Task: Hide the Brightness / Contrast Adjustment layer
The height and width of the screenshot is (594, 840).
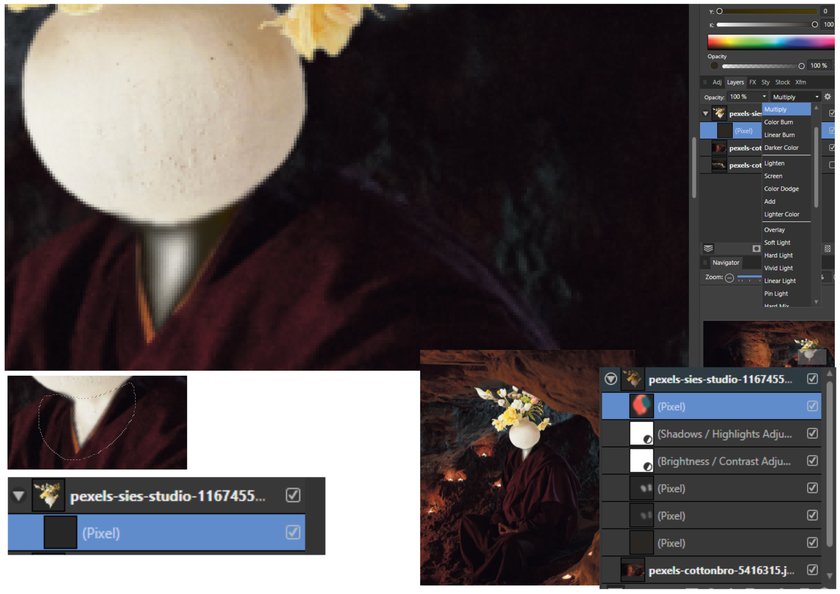Action: (x=812, y=461)
